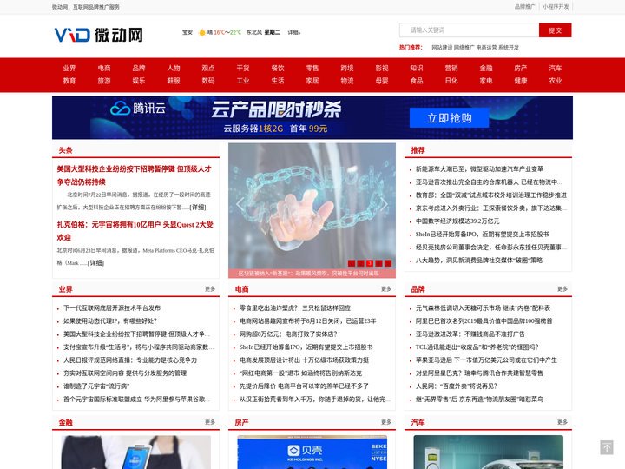Click the sunny weather icon
The height and width of the screenshot is (469, 625).
click(x=202, y=32)
